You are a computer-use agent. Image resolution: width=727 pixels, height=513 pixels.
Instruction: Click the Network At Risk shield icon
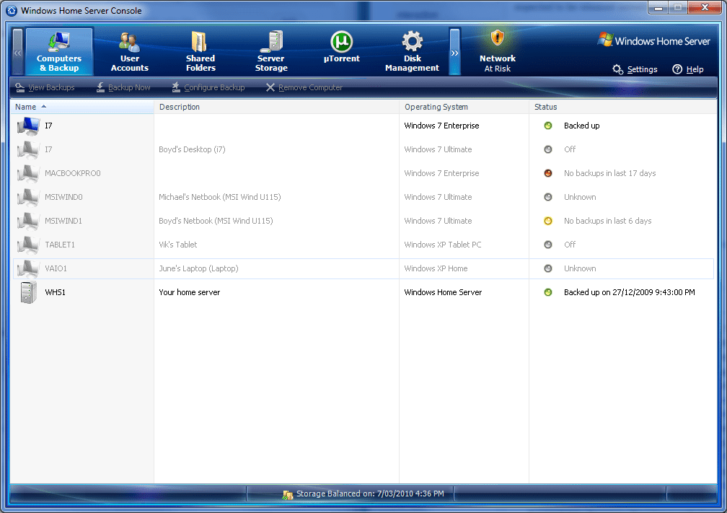(x=498, y=38)
